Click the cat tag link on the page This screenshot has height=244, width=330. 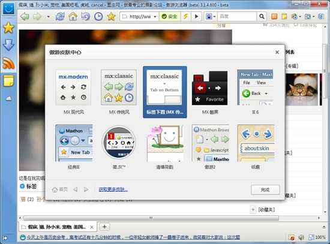[23, 199]
